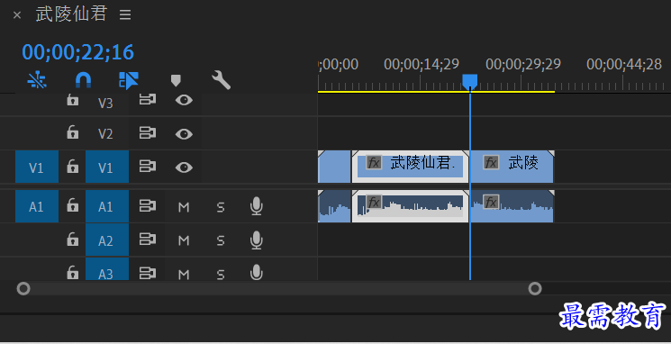671x344 pixels.
Task: Toggle Linked Selection button
Action: [129, 80]
